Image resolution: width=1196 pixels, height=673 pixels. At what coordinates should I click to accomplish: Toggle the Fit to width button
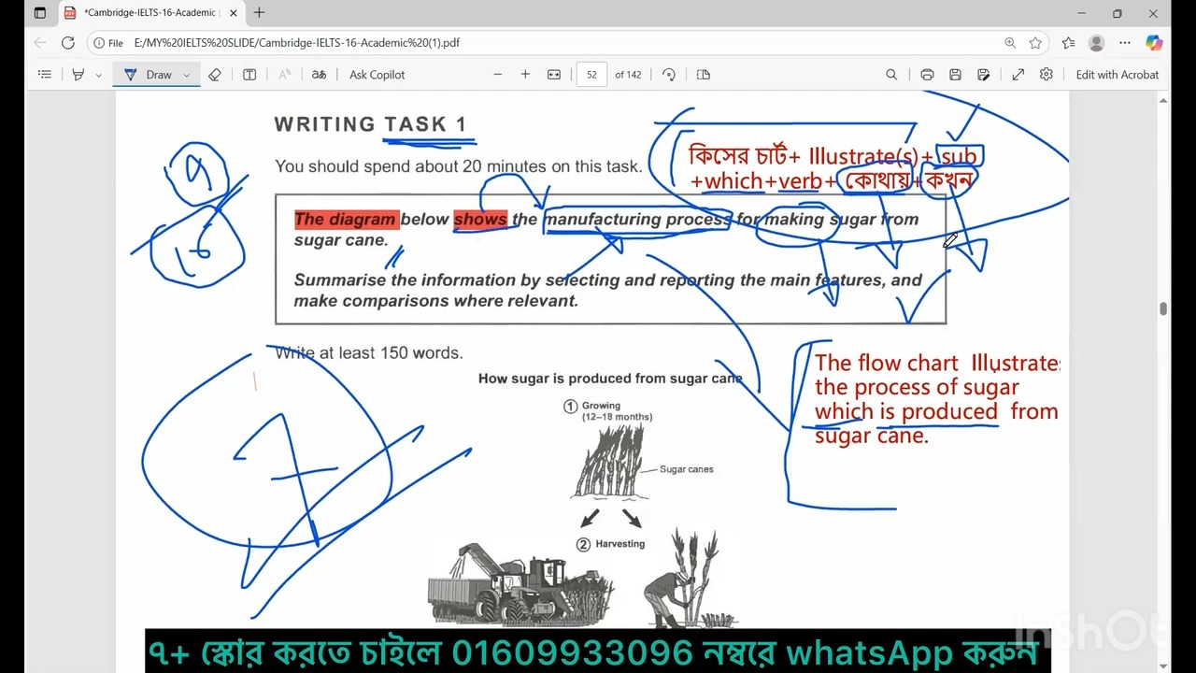coord(554,75)
